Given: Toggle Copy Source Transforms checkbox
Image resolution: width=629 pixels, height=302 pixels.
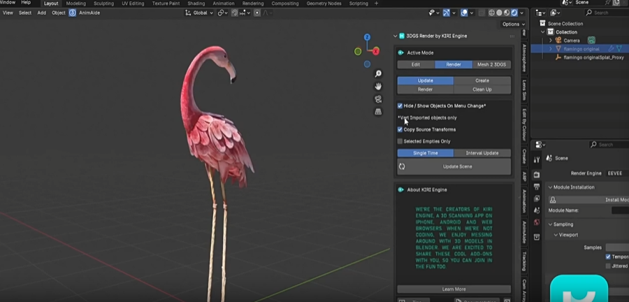Looking at the screenshot, I should (400, 129).
